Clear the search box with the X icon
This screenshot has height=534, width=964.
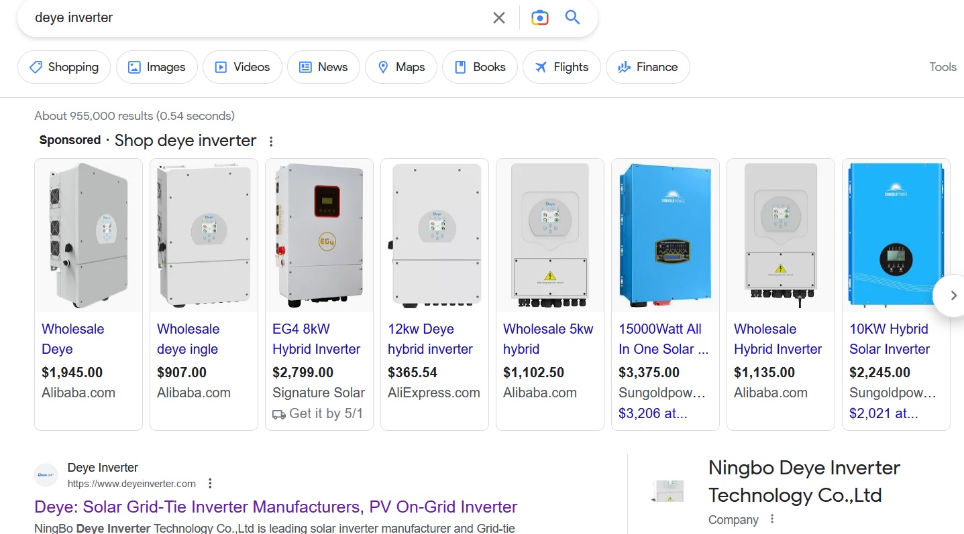498,18
